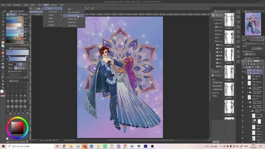Screen dimensions: 265x149
Task: Click the Downloaded material tag button
Action: (x=217, y=86)
